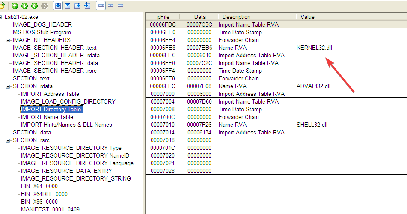Screen dimensions: 407x214
Task: Select the row with pFile 00006FF0
Action: click(x=276, y=63)
